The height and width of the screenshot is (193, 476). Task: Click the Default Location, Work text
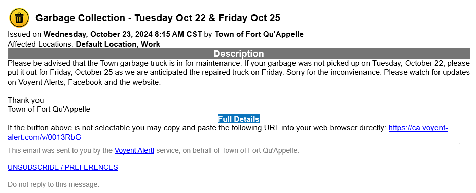click(x=118, y=44)
